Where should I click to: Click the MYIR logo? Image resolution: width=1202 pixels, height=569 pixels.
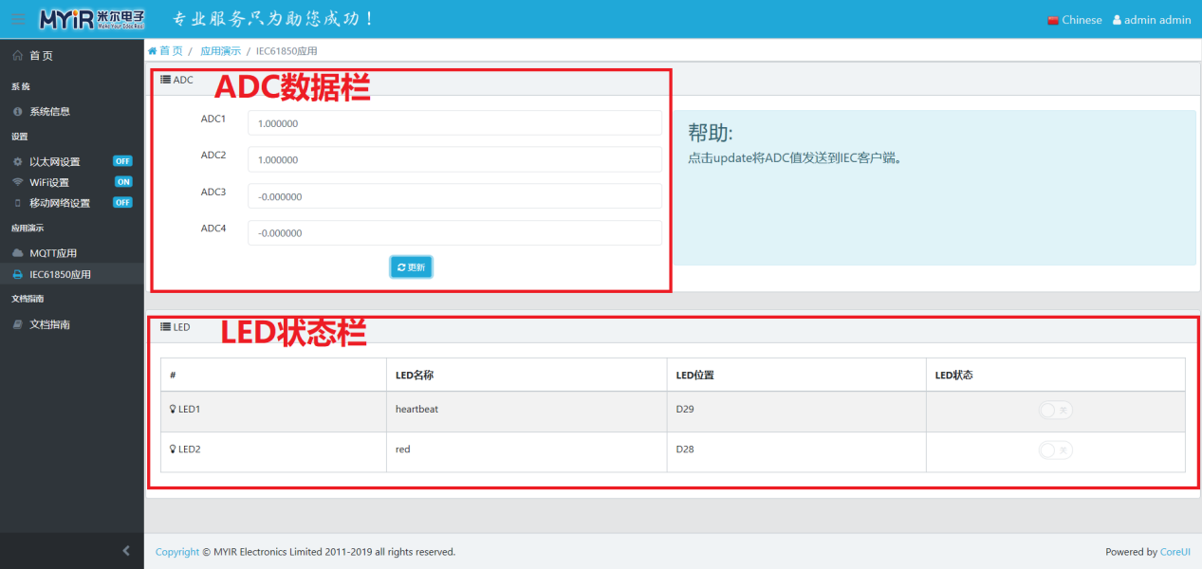[92, 19]
